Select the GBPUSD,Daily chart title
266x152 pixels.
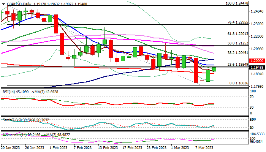tap(19, 4)
